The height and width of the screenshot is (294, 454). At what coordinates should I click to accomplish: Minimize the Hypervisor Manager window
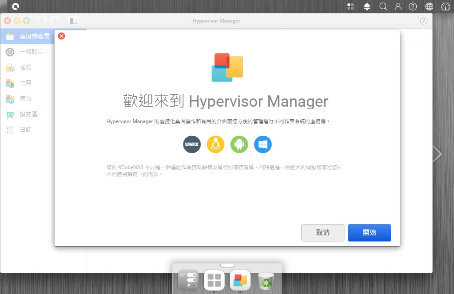[x=17, y=21]
